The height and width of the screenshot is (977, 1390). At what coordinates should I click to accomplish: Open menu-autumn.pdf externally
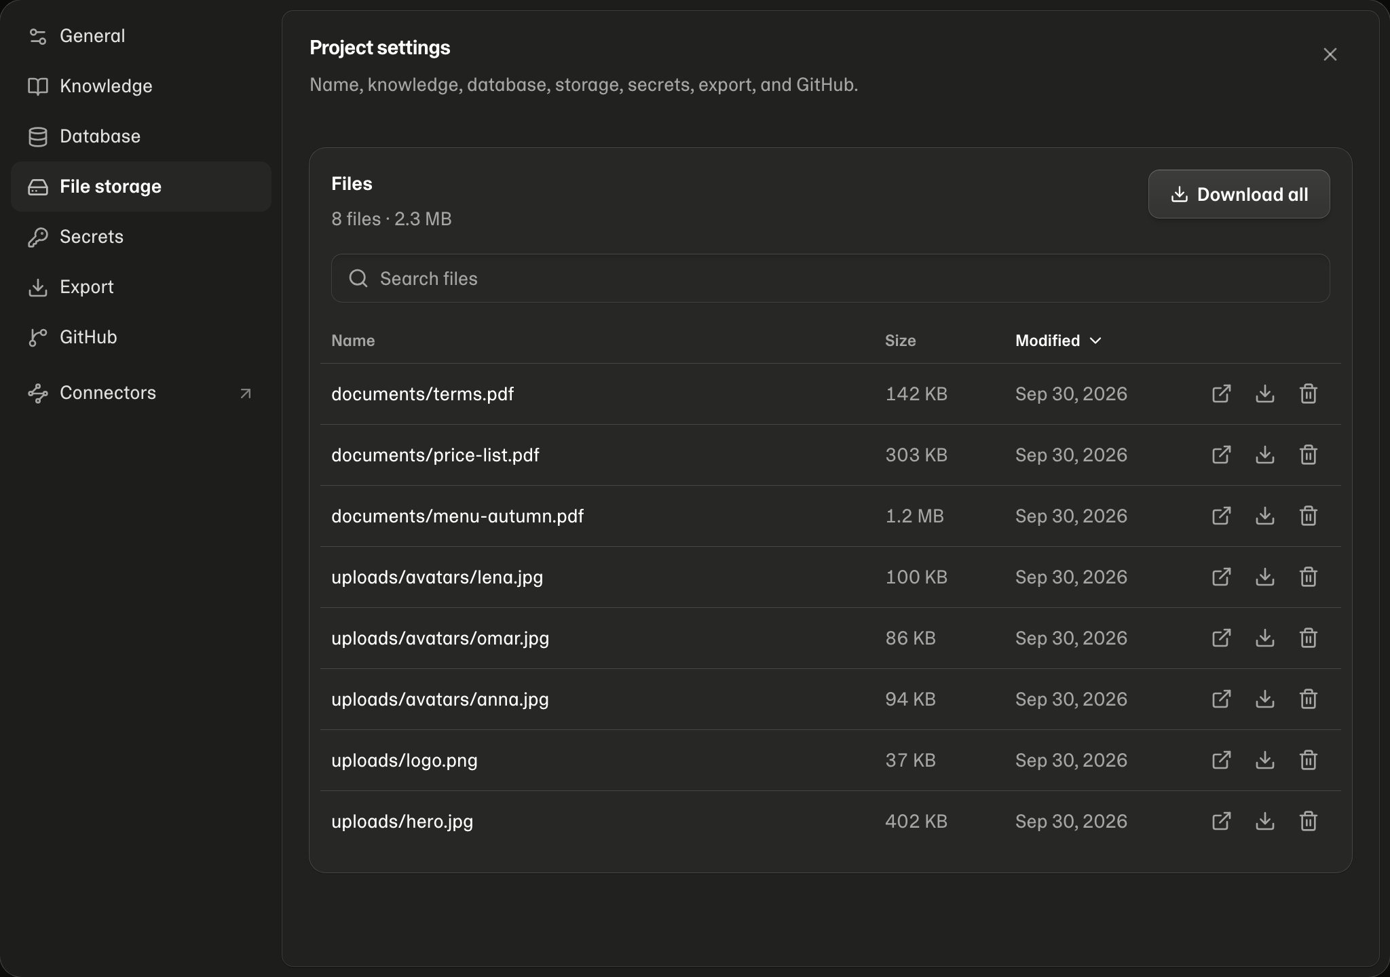[1221, 516]
